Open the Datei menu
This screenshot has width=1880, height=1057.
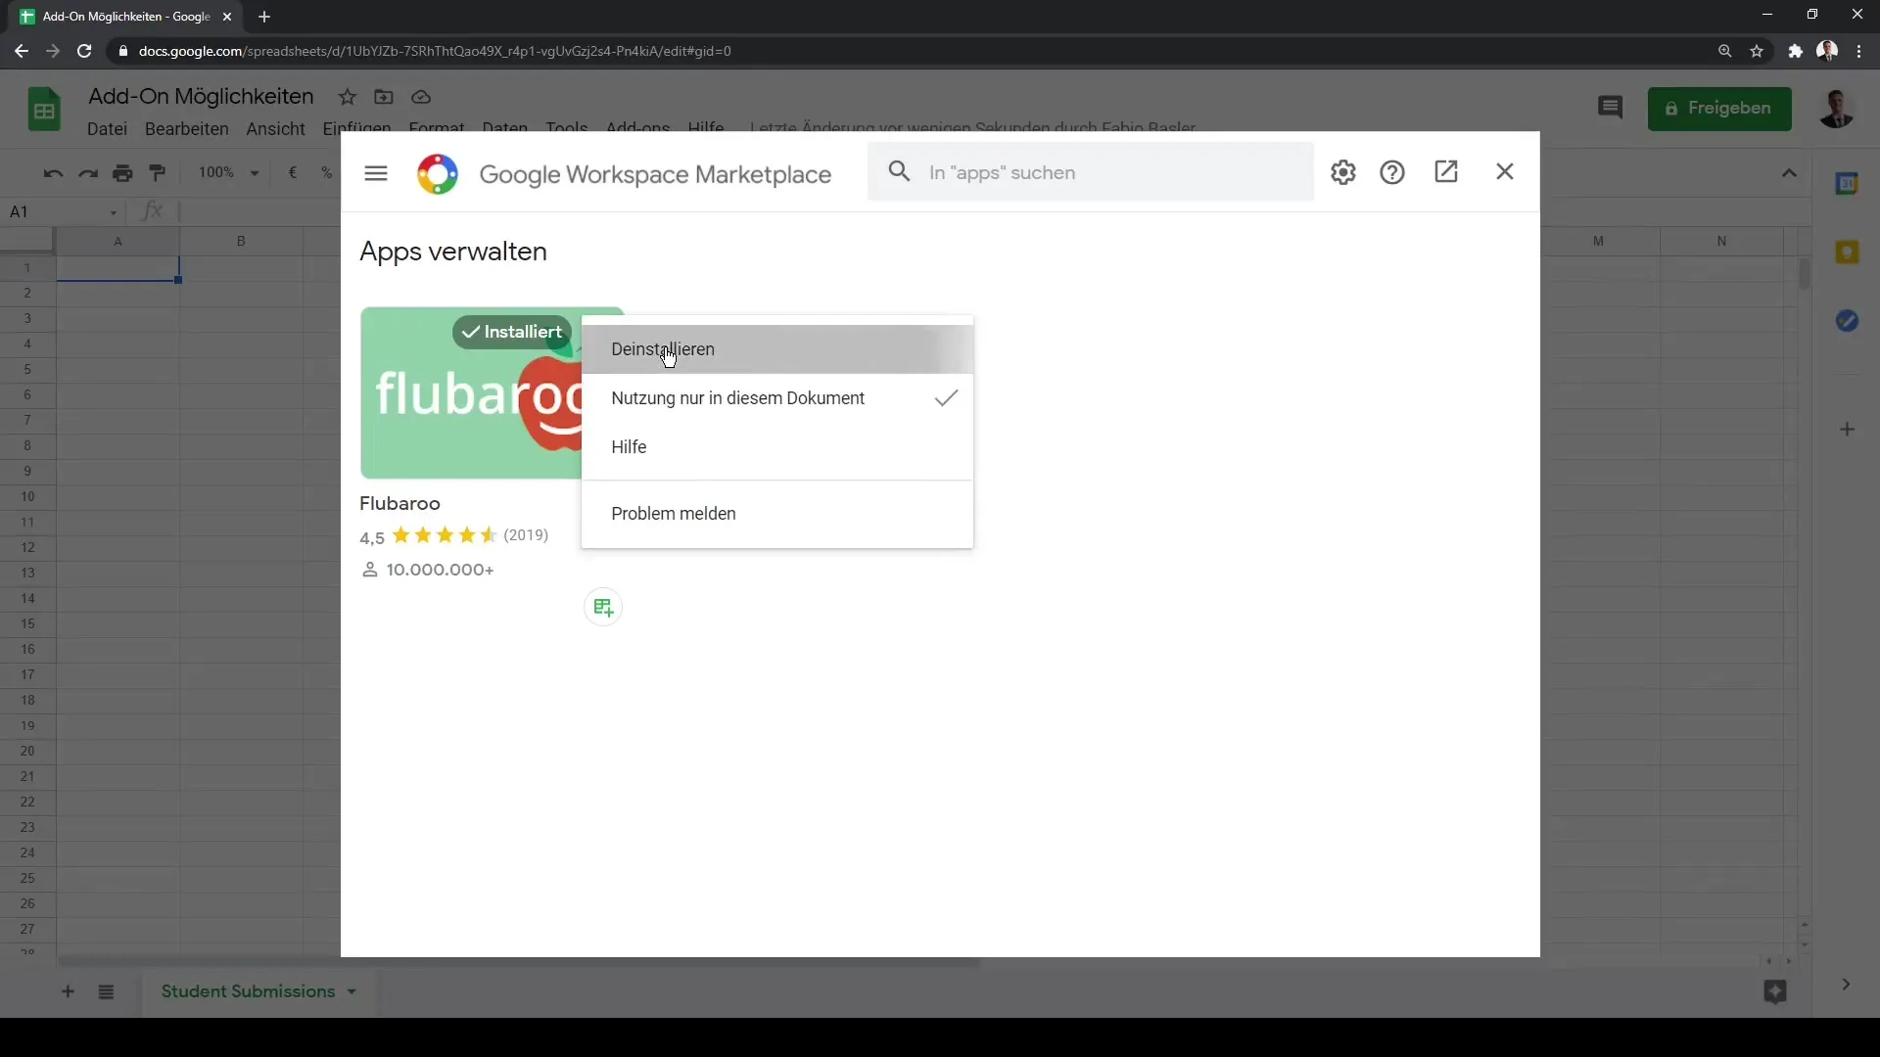[107, 128]
